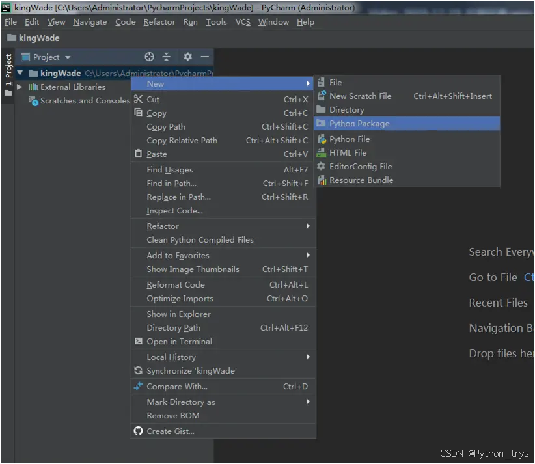Click the New Scratch File icon
Image resolution: width=535 pixels, height=464 pixels.
point(321,96)
